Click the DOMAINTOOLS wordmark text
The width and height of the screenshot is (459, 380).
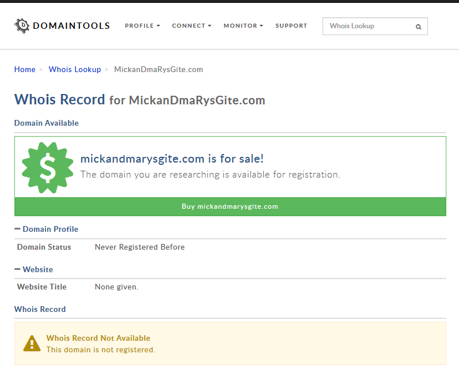coord(71,26)
